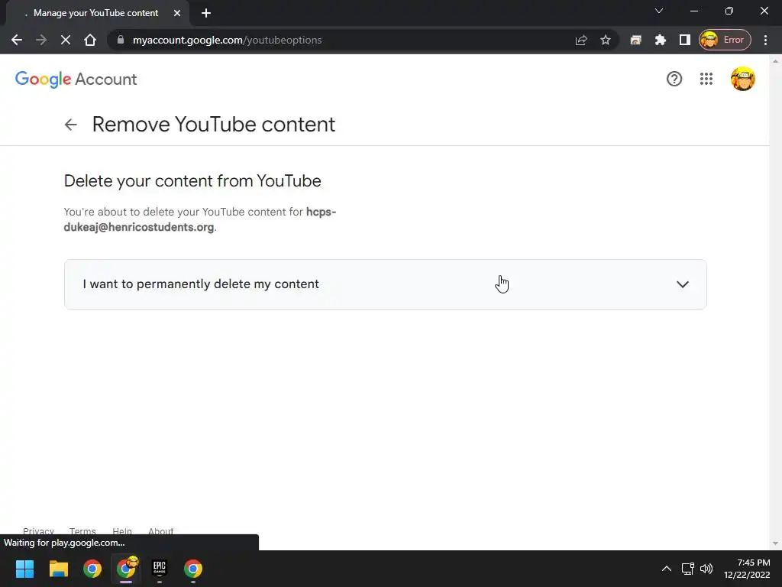
Task: Open the tab search chevron in title bar
Action: tap(659, 11)
